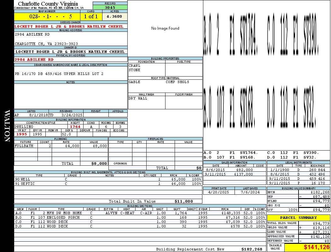The image size is (331, 252).
Task: Click the reviewed date 3/24/2025
Action: (x=72, y=115)
